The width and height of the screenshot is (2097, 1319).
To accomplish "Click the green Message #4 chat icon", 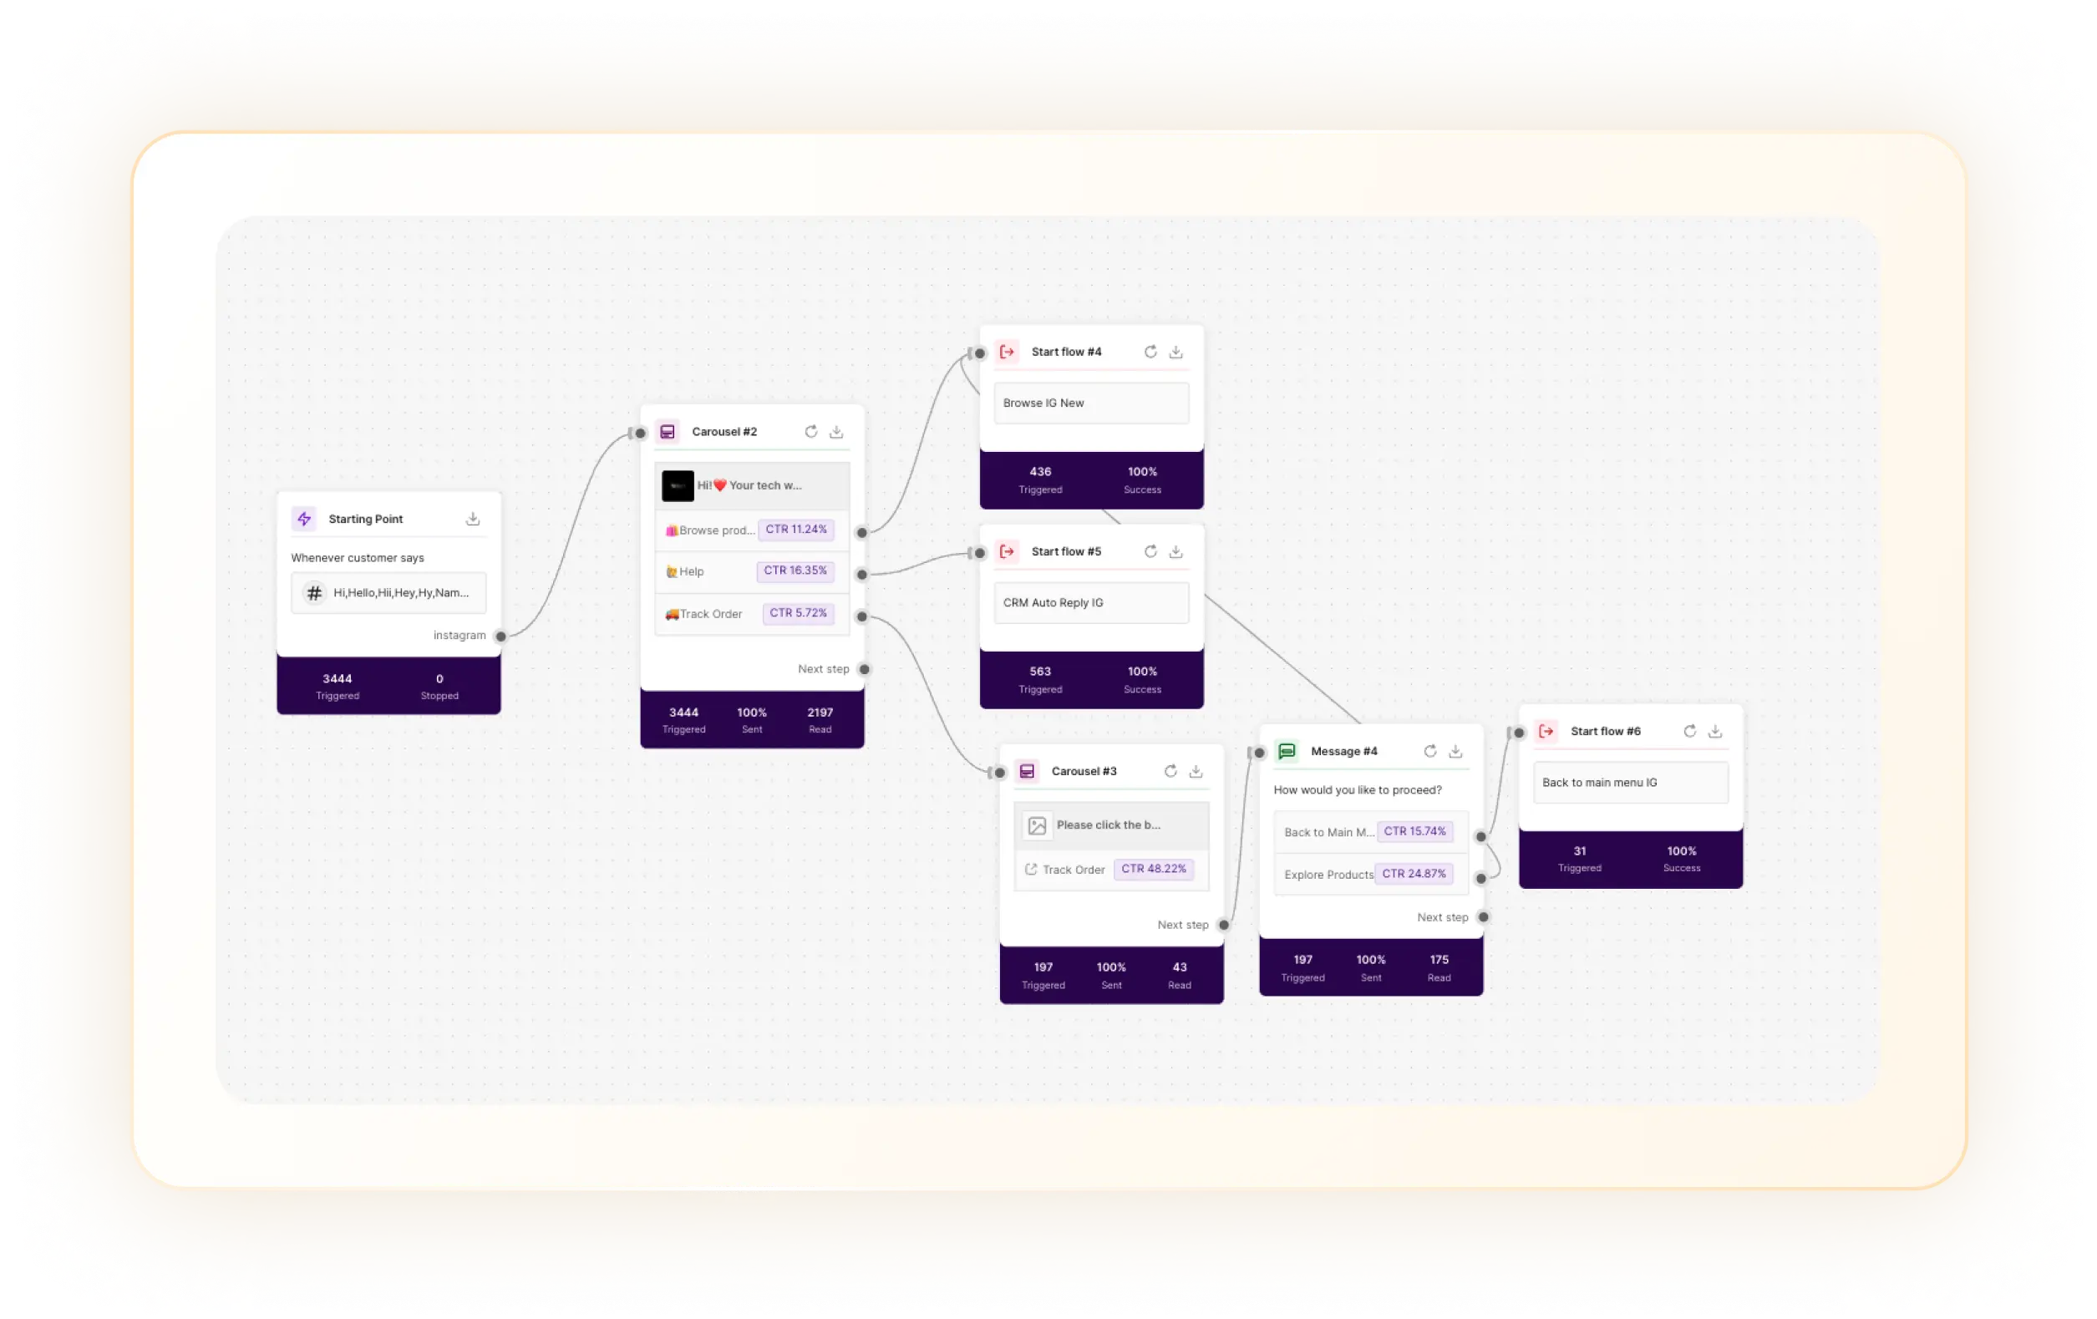I will (1287, 751).
